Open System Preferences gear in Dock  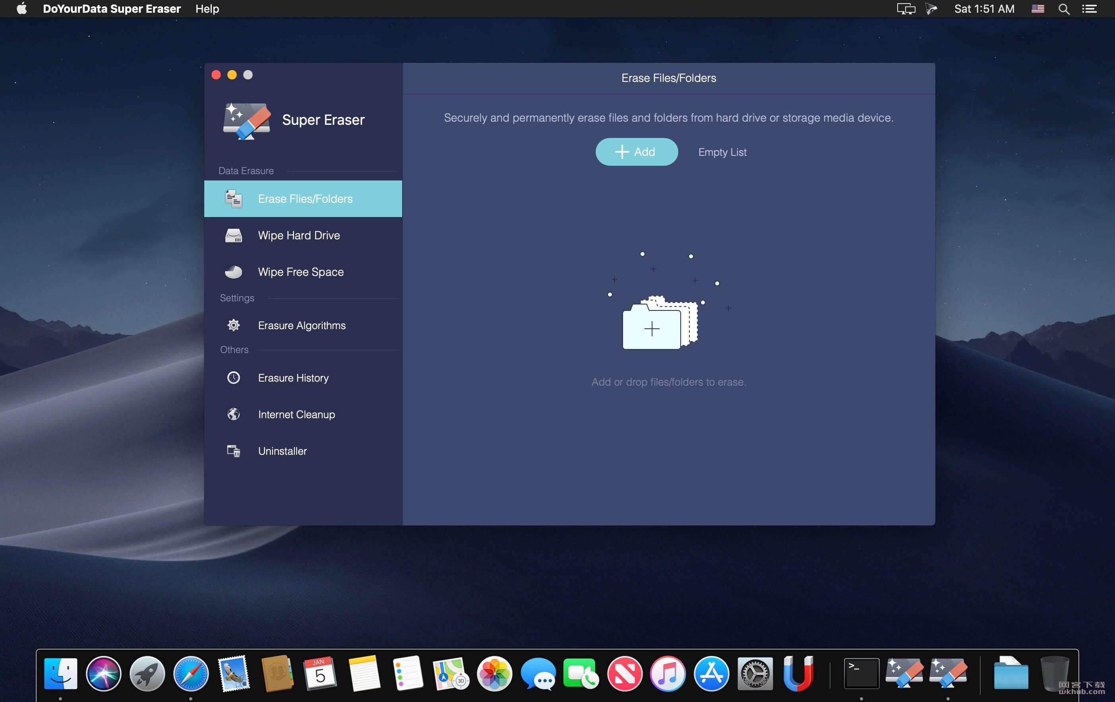tap(755, 673)
